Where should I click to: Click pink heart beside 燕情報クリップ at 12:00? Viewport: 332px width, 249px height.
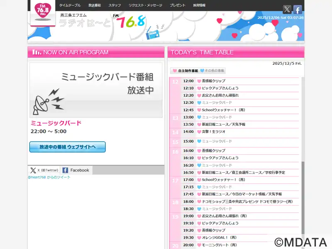(199, 81)
